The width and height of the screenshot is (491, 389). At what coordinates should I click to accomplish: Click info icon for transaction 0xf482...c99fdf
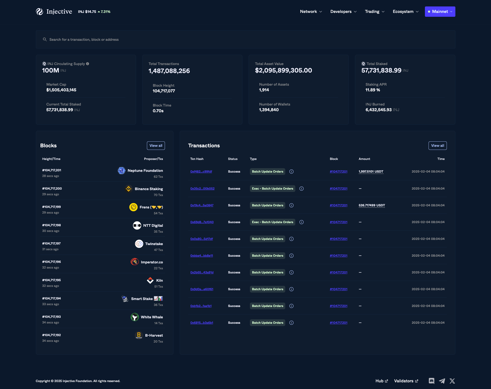pyautogui.click(x=291, y=172)
